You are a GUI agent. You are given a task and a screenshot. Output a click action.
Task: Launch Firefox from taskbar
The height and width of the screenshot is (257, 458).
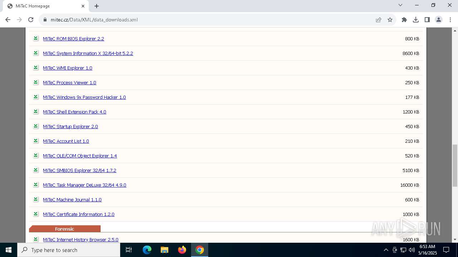182,250
